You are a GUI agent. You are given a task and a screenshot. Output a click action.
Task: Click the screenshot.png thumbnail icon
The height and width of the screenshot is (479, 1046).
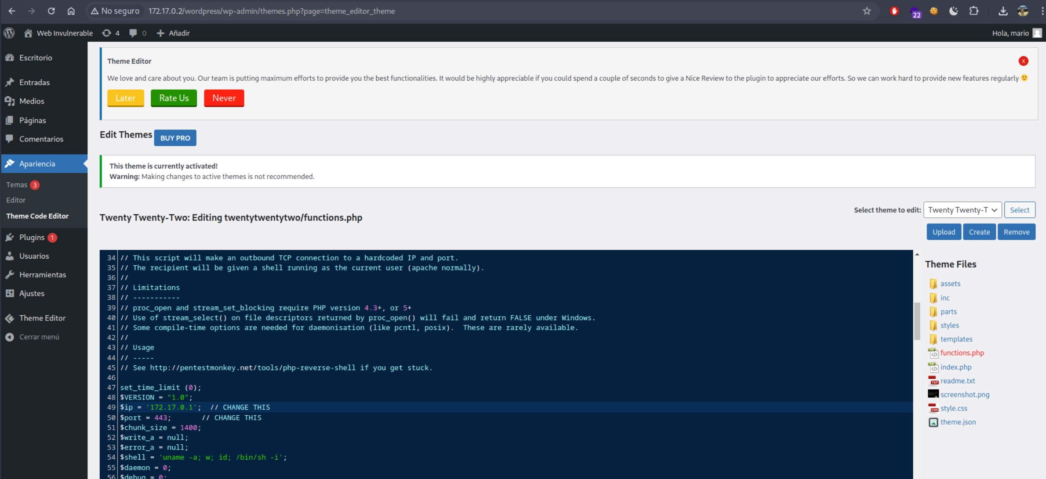click(933, 394)
